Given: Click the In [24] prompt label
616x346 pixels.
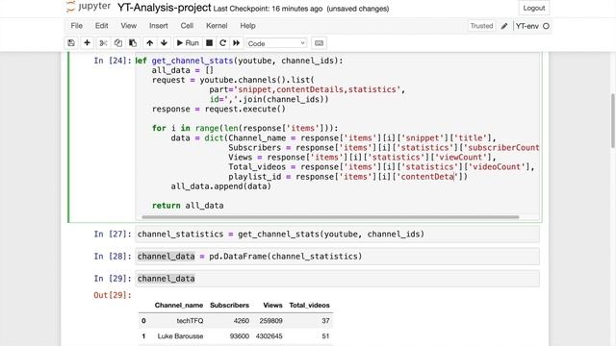Looking at the screenshot, I should (113, 61).
